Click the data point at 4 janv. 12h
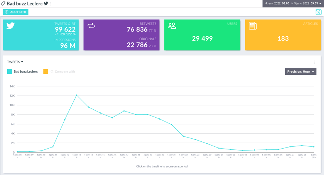 pos(65,120)
